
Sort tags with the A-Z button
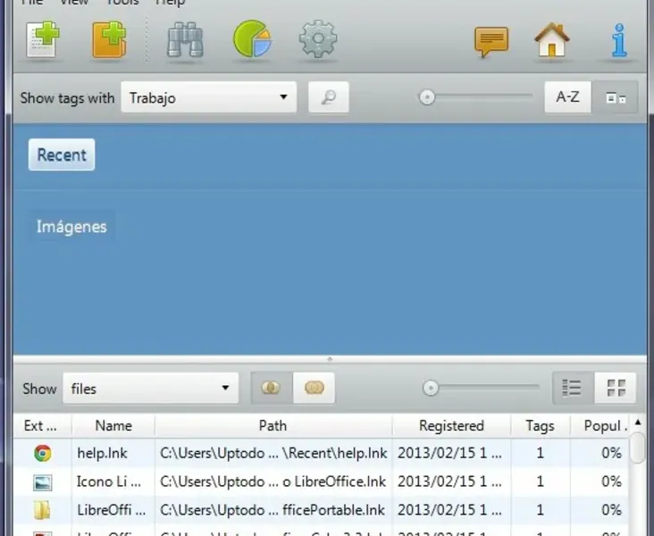(567, 97)
